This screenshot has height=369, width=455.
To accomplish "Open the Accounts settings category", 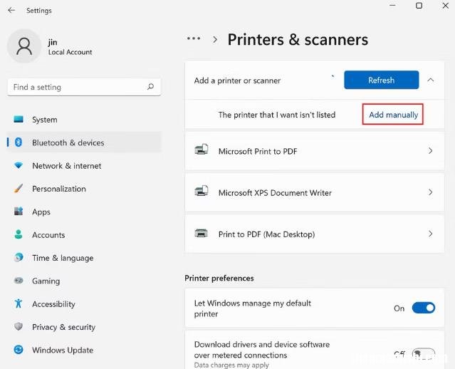I will point(84,235).
